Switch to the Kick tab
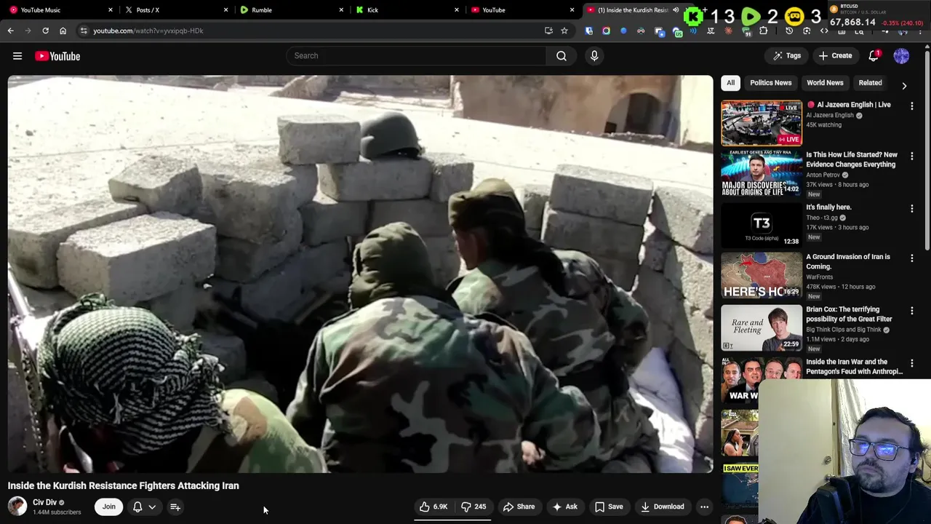The image size is (931, 524). 406,10
